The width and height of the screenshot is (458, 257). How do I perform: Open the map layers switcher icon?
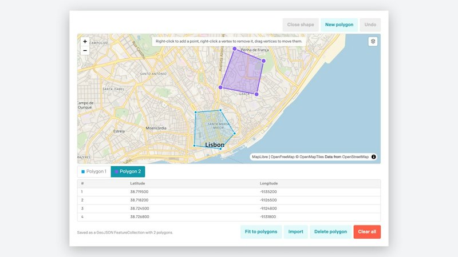point(373,41)
